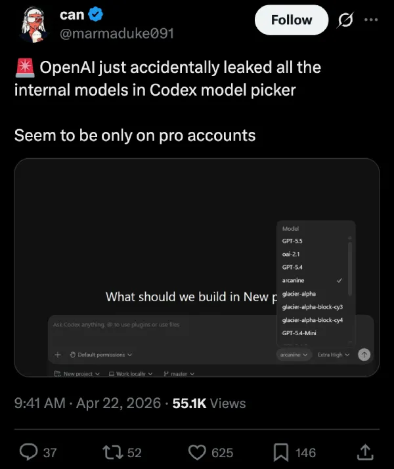Click the share upload icon
Screen dimensions: 394x469
coord(365,452)
